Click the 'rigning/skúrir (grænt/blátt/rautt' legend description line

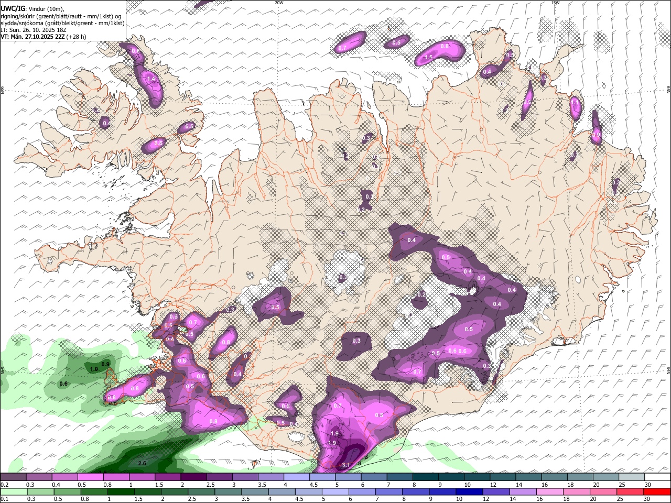pyautogui.click(x=61, y=16)
